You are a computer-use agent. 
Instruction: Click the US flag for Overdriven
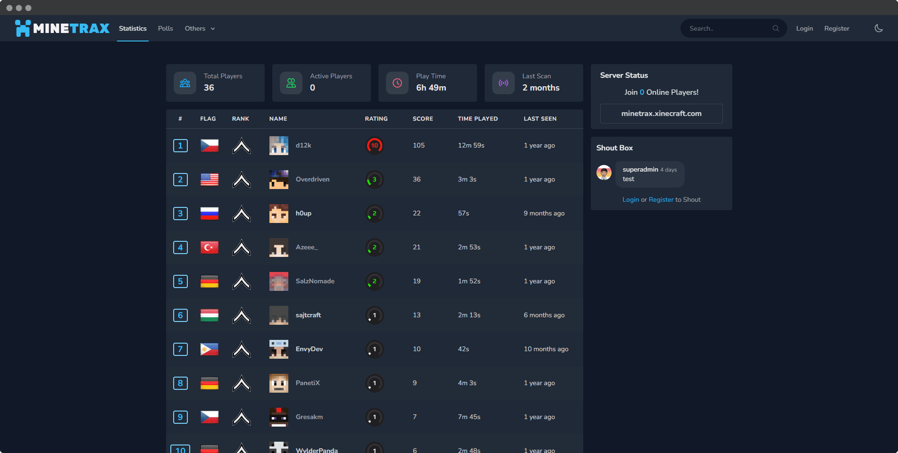coord(210,180)
